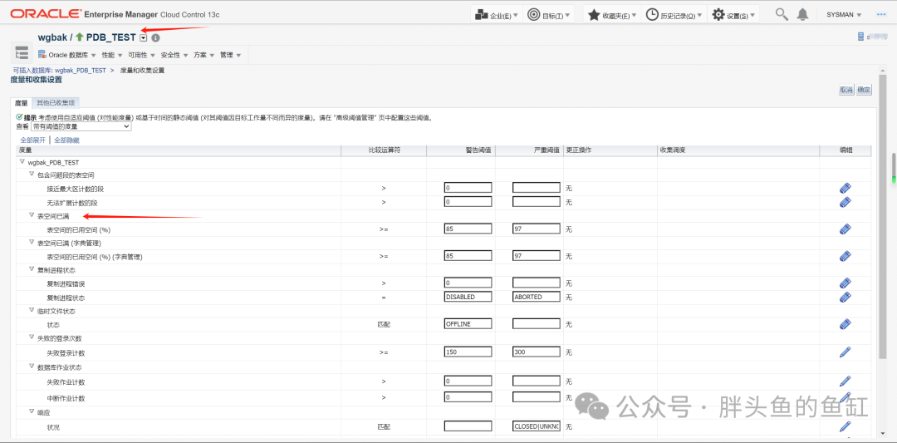Select the 度量 tab
The height and width of the screenshot is (443, 897).
21,103
